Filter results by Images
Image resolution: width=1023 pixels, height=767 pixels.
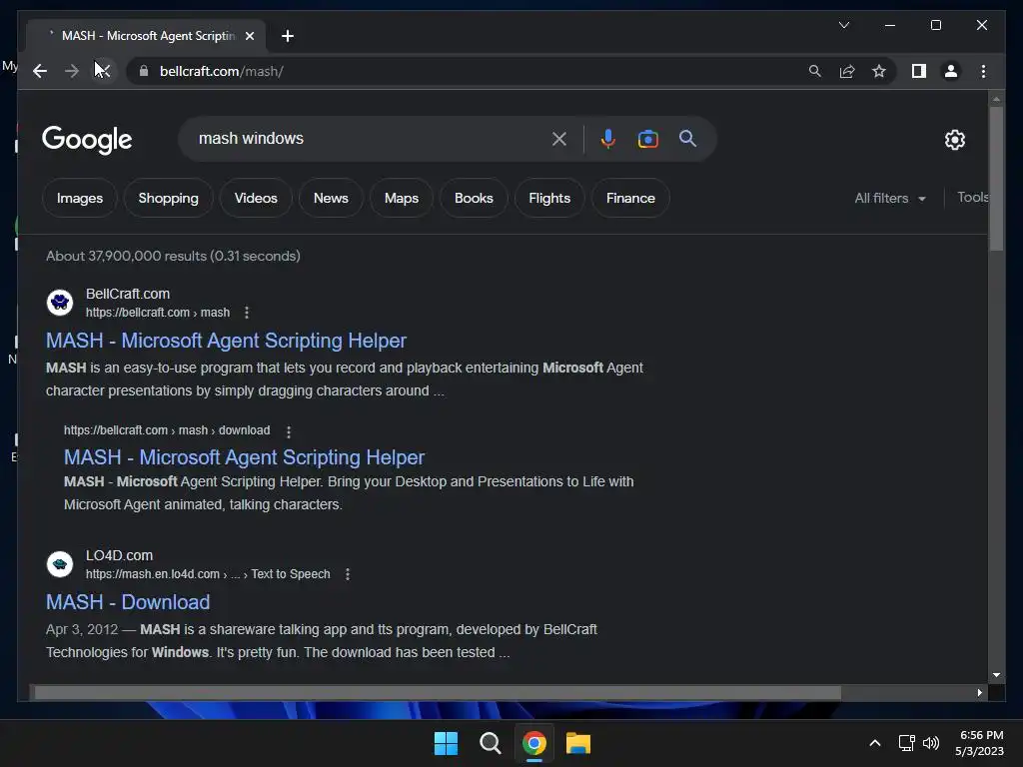pyautogui.click(x=80, y=199)
